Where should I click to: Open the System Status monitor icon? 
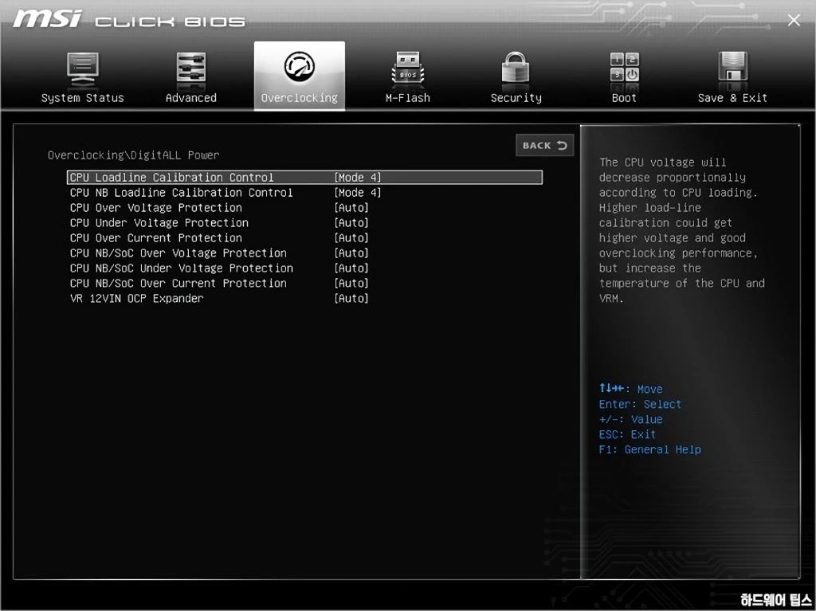click(x=82, y=69)
